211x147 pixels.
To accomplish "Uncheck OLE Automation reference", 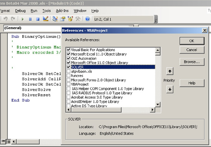I will coord(68,58).
